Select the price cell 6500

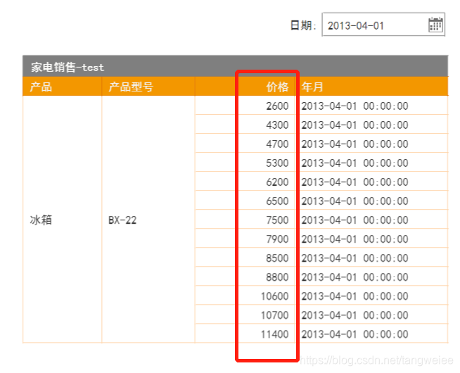[x=245, y=201]
